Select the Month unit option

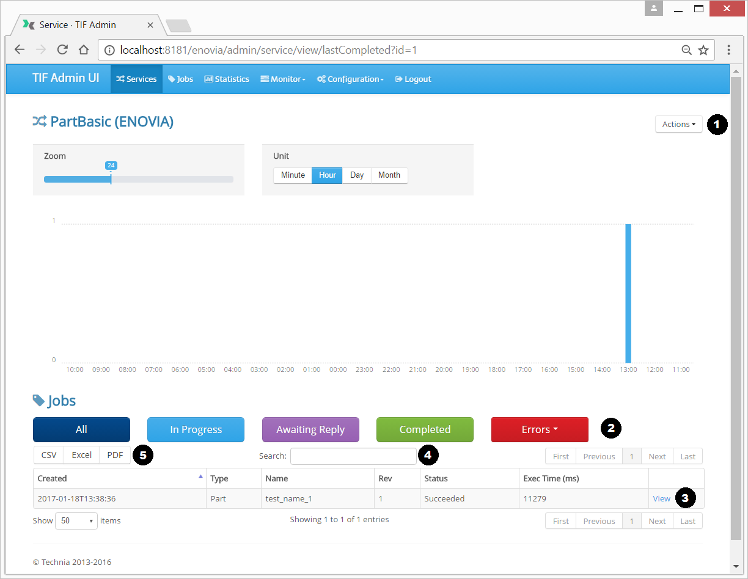[389, 175]
